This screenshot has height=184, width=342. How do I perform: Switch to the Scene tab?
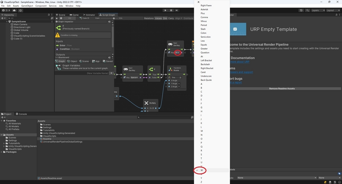point(60,15)
